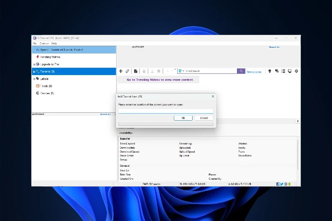Open the File menu
332x221 pixels.
35,44
